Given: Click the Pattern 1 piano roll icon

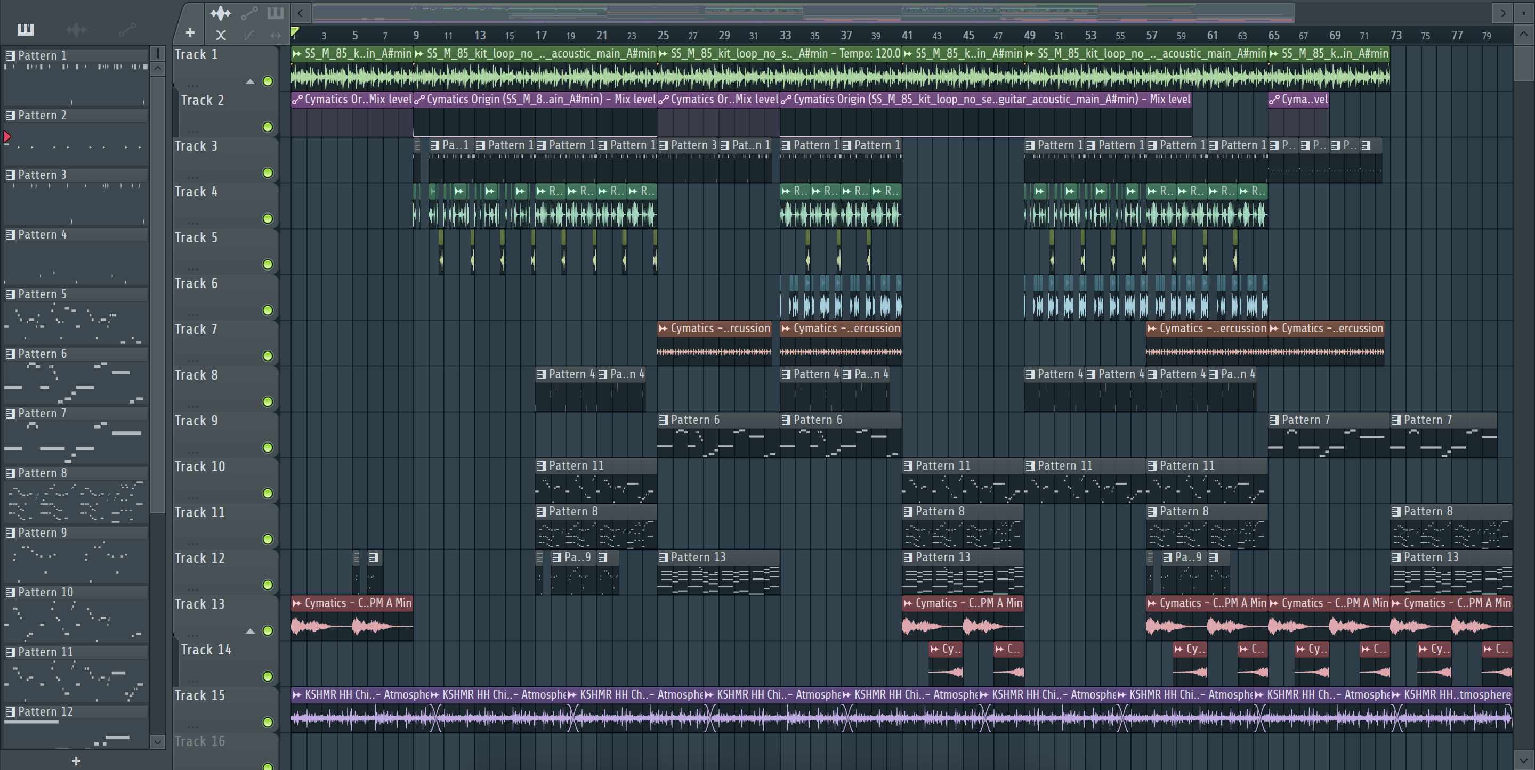Looking at the screenshot, I should (10, 55).
